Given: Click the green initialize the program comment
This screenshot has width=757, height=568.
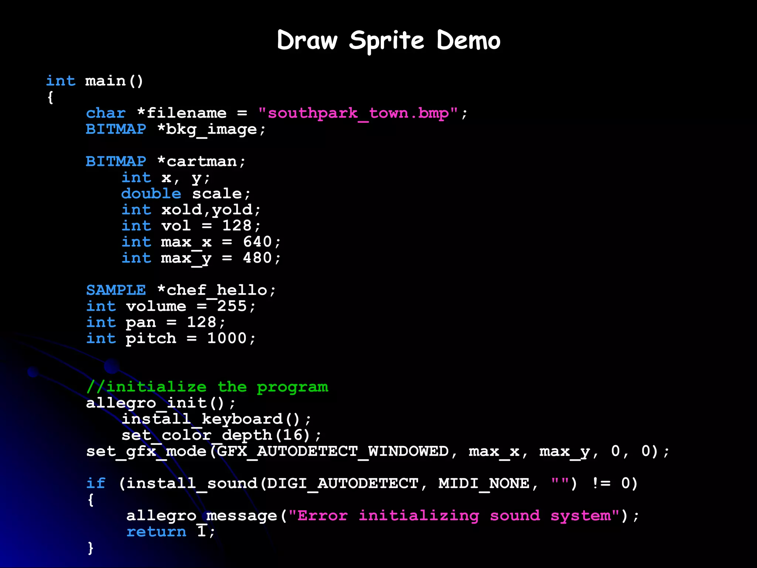Looking at the screenshot, I should click(207, 387).
